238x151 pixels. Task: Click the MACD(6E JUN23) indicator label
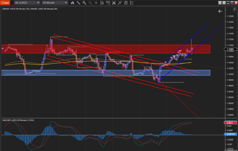(x=18, y=120)
